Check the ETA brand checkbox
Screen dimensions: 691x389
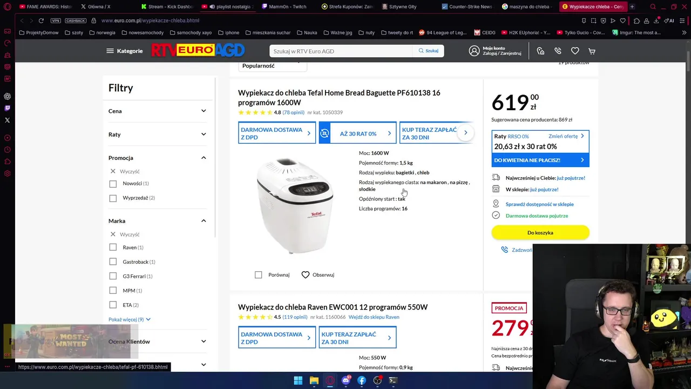click(113, 305)
